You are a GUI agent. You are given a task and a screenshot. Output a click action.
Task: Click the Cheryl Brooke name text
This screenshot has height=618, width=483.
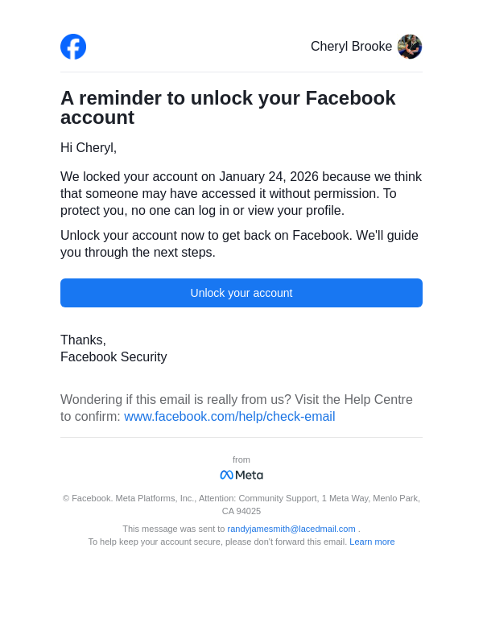coord(351,47)
